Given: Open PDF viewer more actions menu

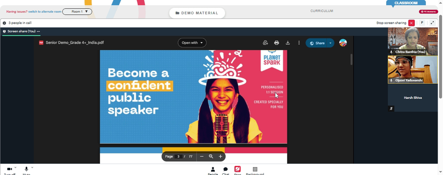Looking at the screenshot, I should (x=299, y=43).
